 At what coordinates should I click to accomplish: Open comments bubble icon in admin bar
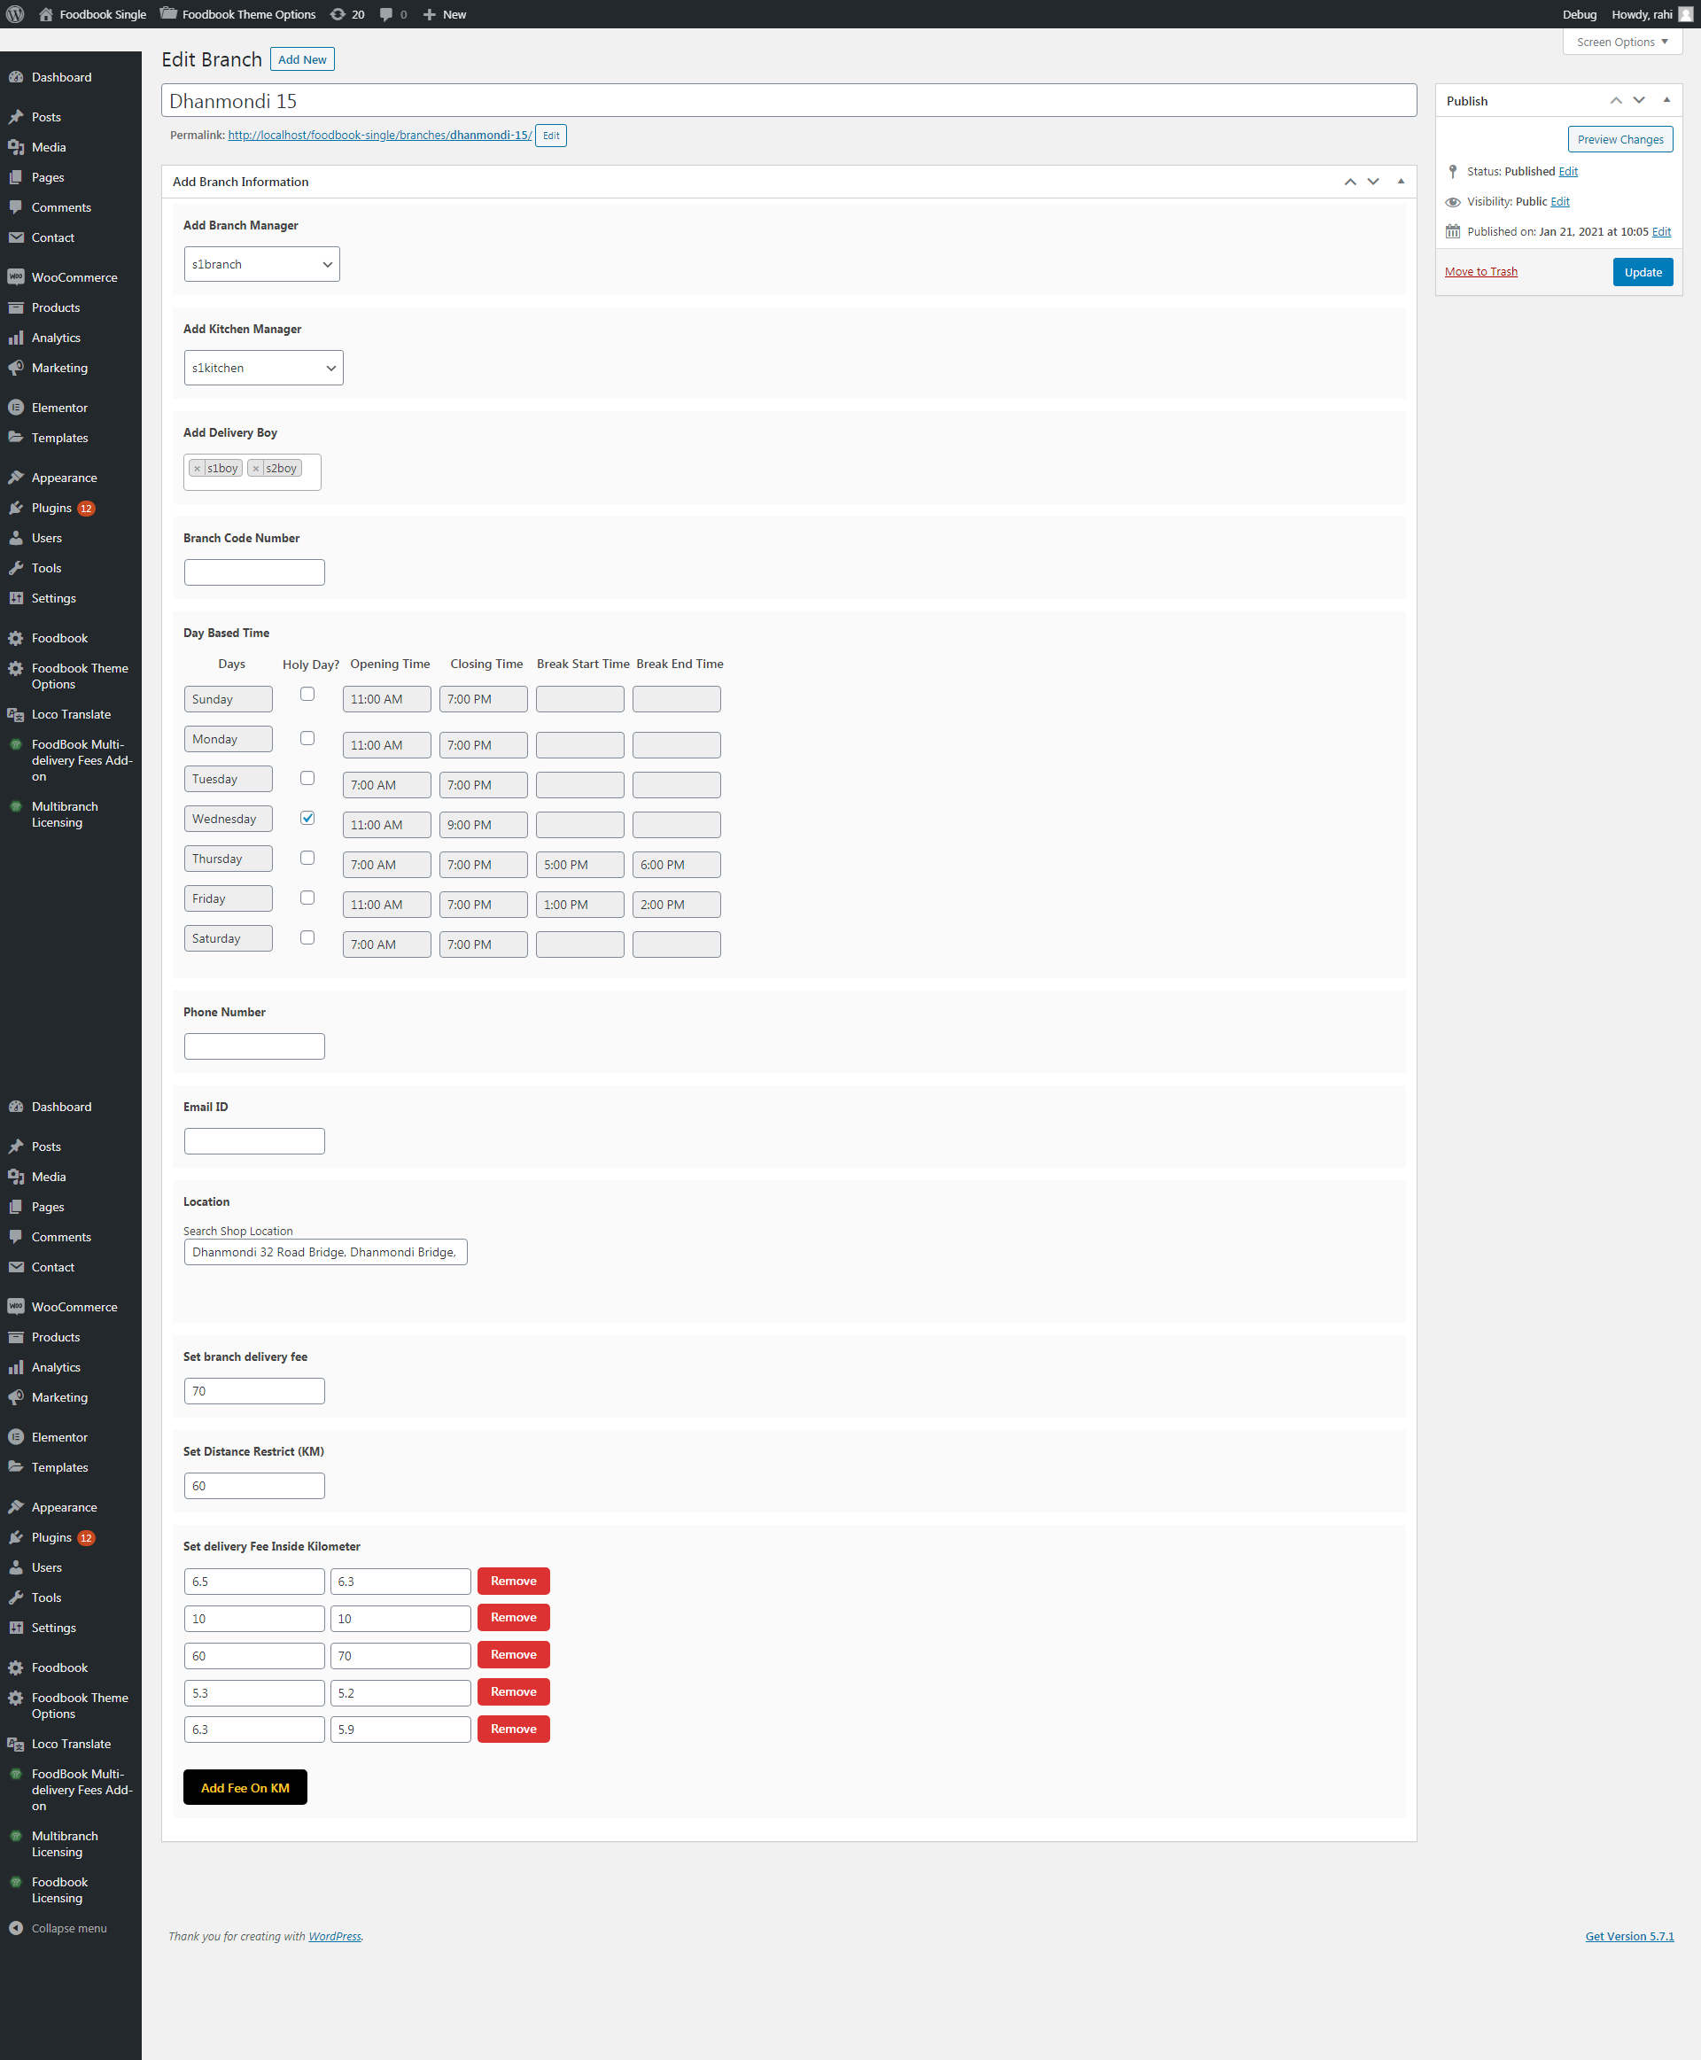click(386, 13)
